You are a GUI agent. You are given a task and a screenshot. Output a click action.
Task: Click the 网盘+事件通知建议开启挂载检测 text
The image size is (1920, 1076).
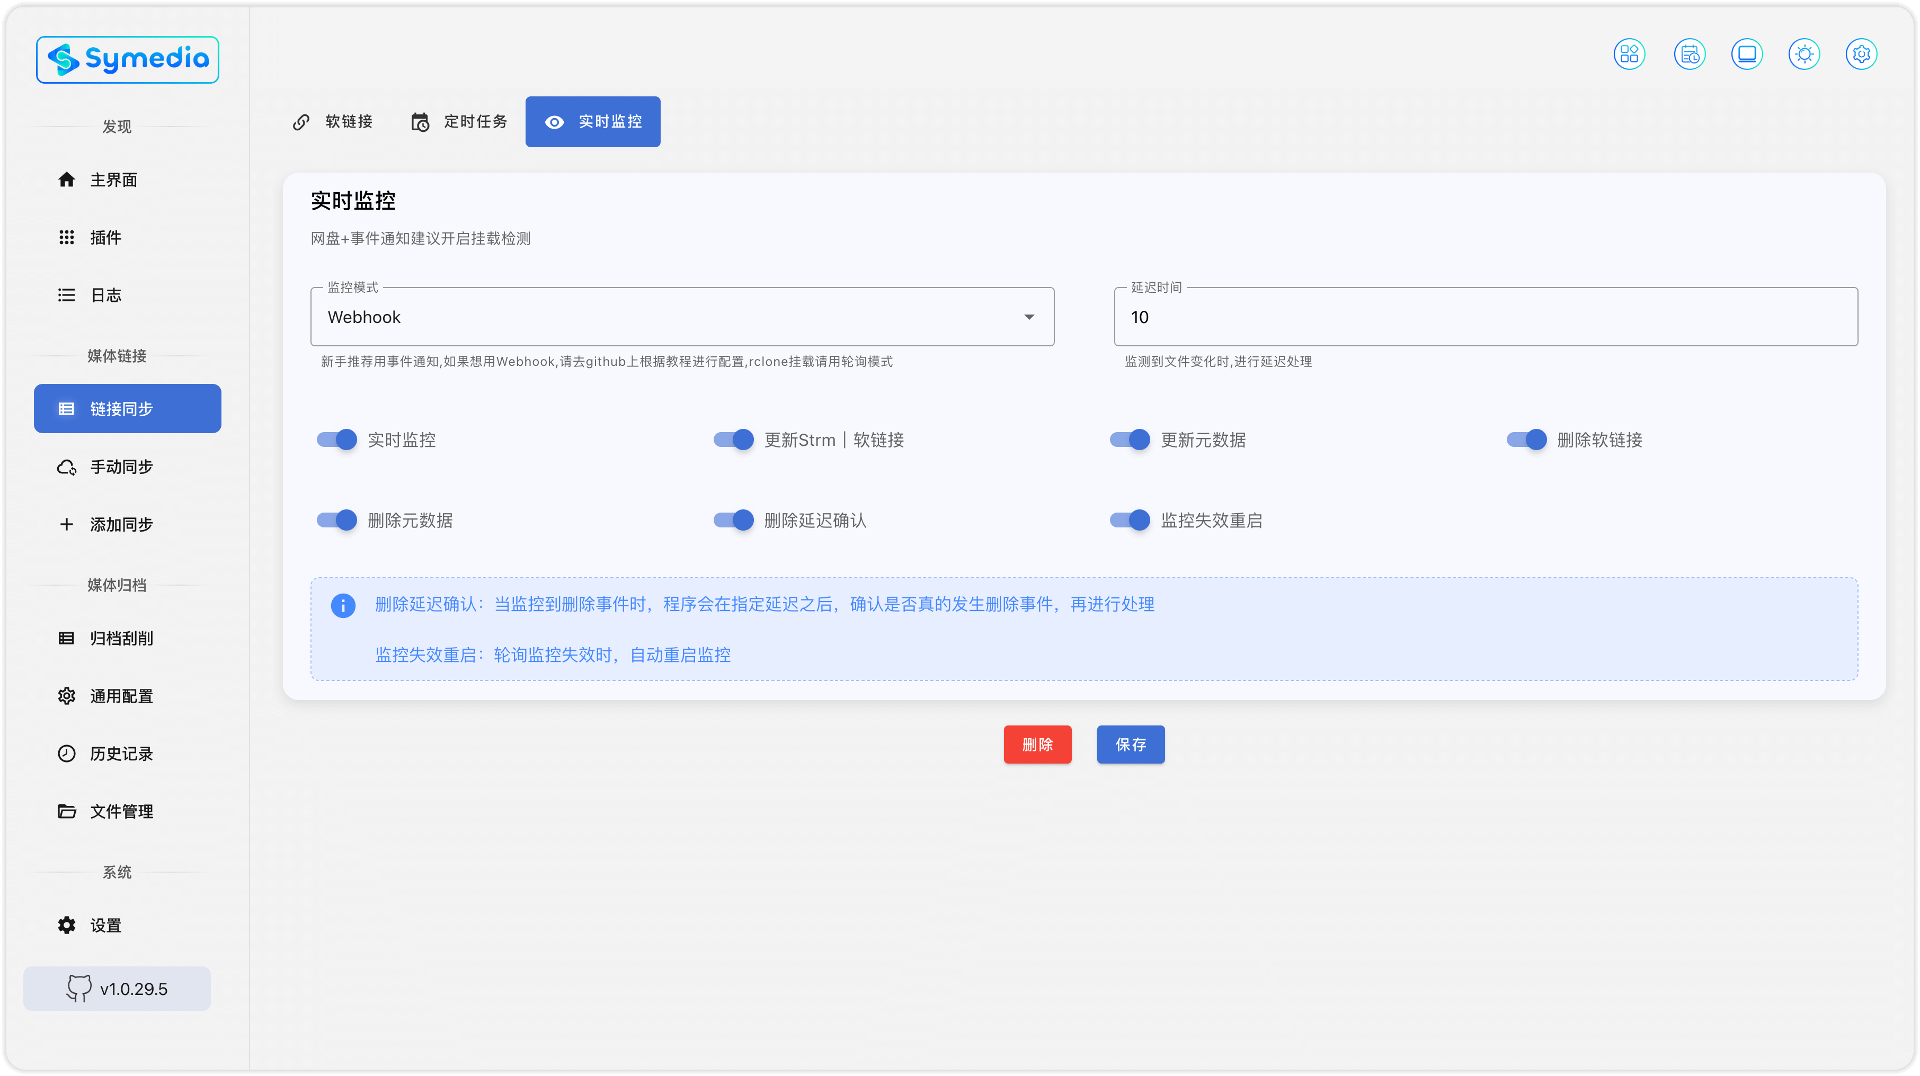[x=420, y=238]
